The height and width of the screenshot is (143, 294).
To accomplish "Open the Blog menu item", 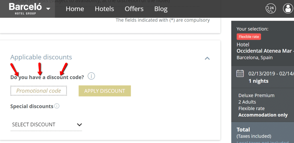I will pyautogui.click(x=161, y=9).
